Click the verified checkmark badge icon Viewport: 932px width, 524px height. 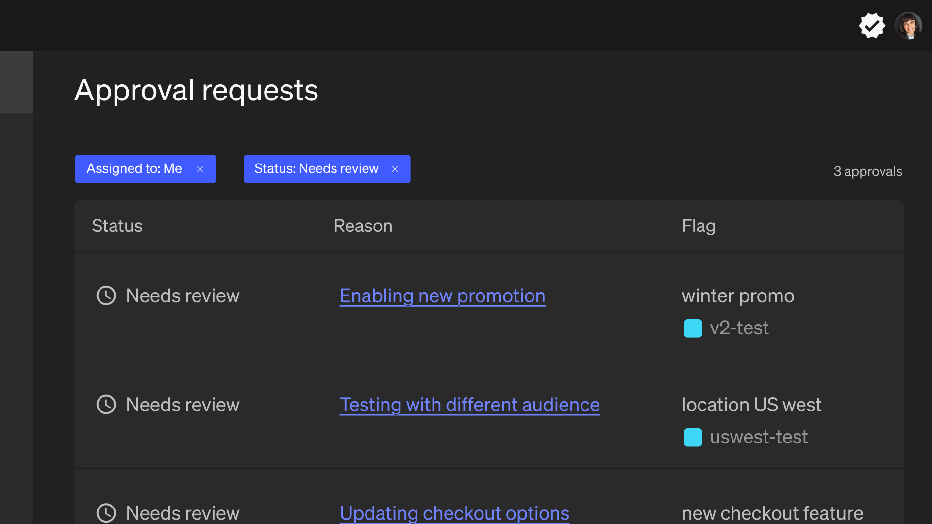tap(872, 26)
